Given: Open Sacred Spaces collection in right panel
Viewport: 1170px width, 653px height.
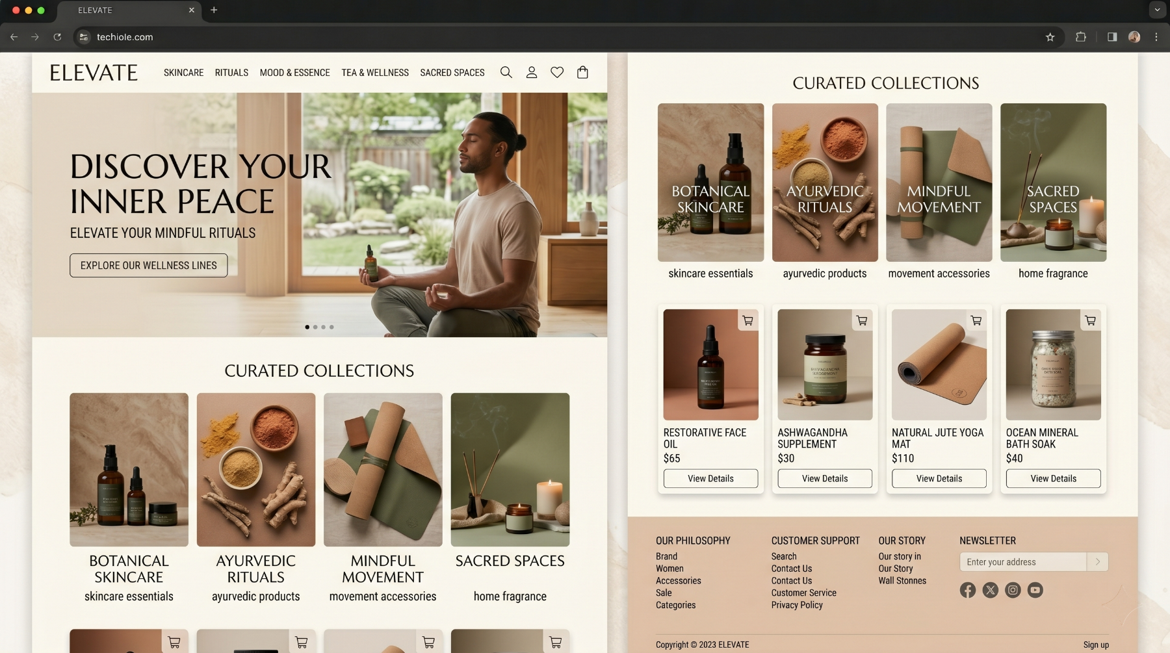Looking at the screenshot, I should point(1053,183).
